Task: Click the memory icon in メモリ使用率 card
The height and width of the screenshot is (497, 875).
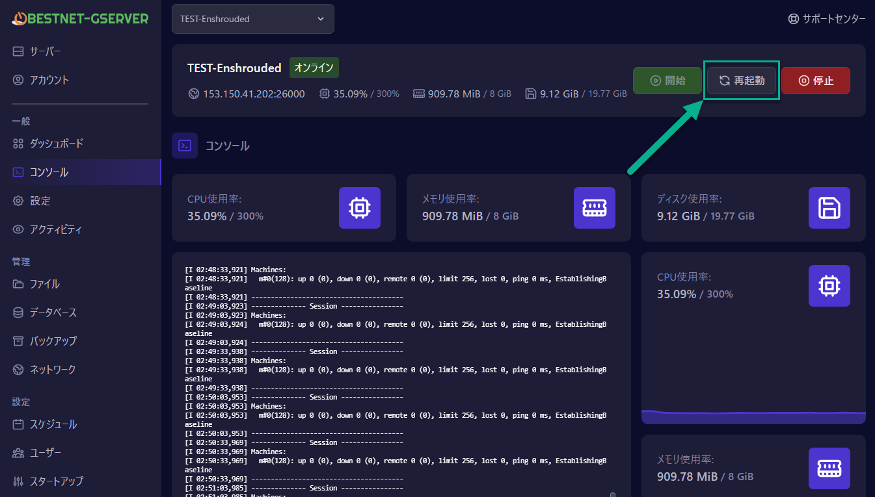Action: coord(594,208)
